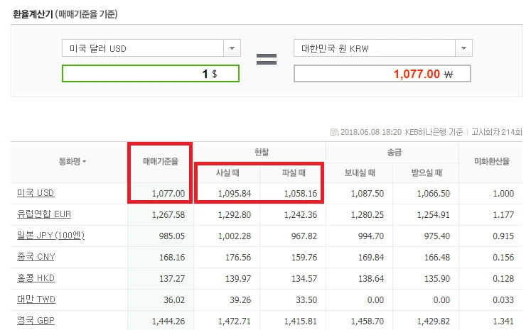Select GBP cash buy value 1,472.71

(x=235, y=321)
